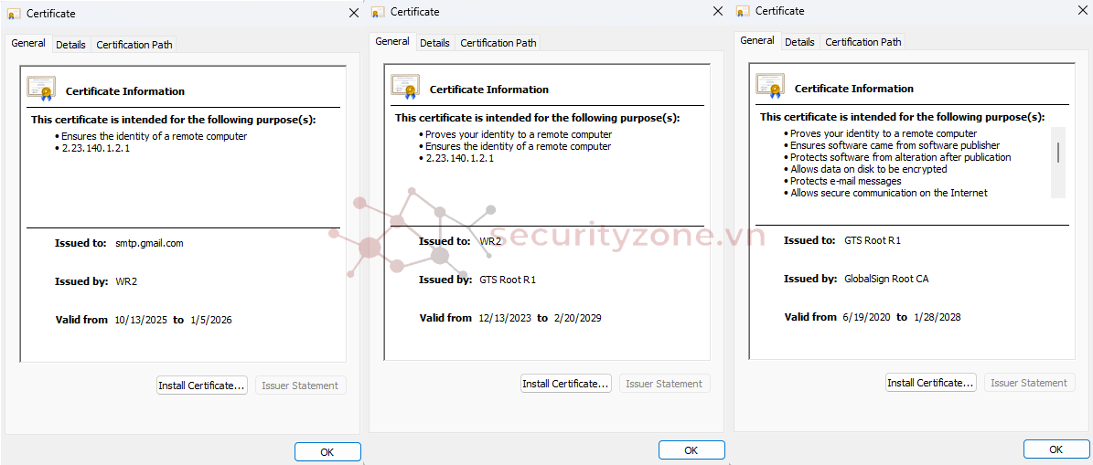1093x465 pixels.
Task: Click 'Ensures the identity' line in WR2 certificate
Action: pos(515,146)
